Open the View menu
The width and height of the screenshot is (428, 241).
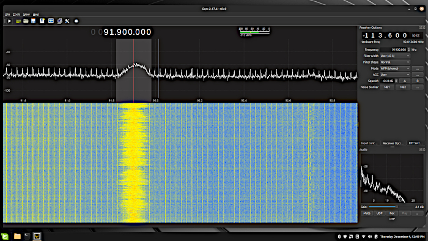(x=26, y=15)
